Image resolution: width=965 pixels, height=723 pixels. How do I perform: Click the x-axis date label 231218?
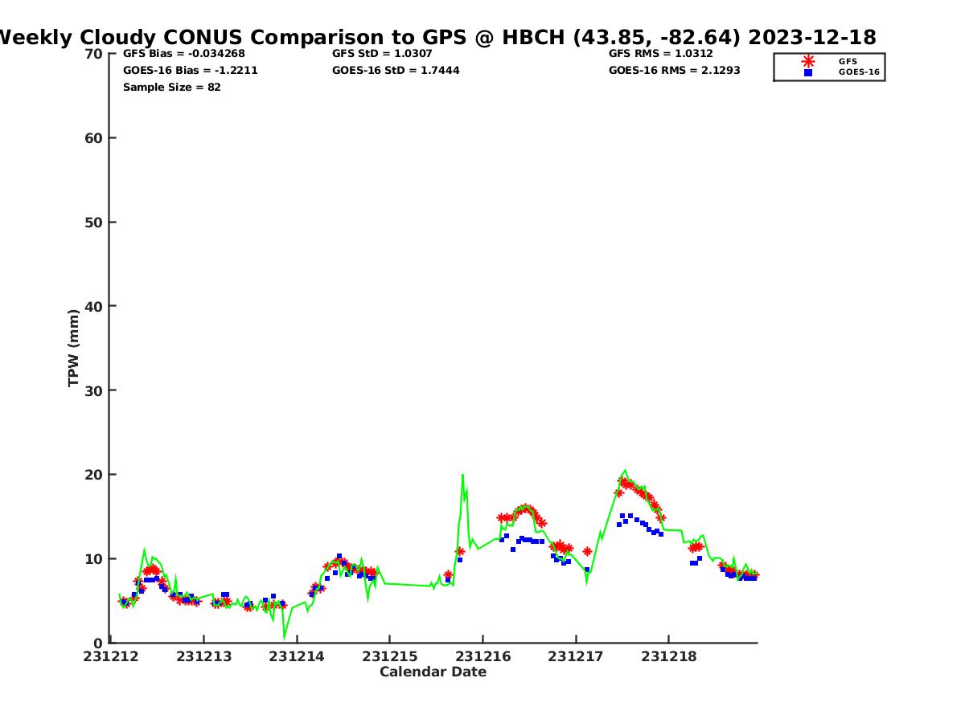pyautogui.click(x=668, y=656)
